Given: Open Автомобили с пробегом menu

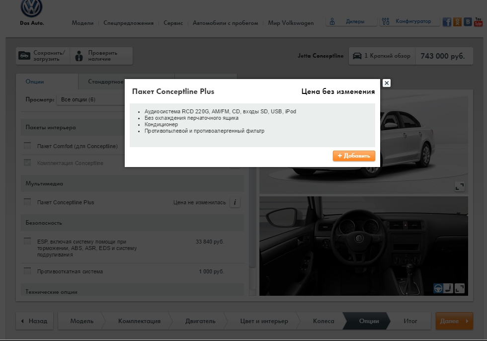Looking at the screenshot, I should coord(225,23).
